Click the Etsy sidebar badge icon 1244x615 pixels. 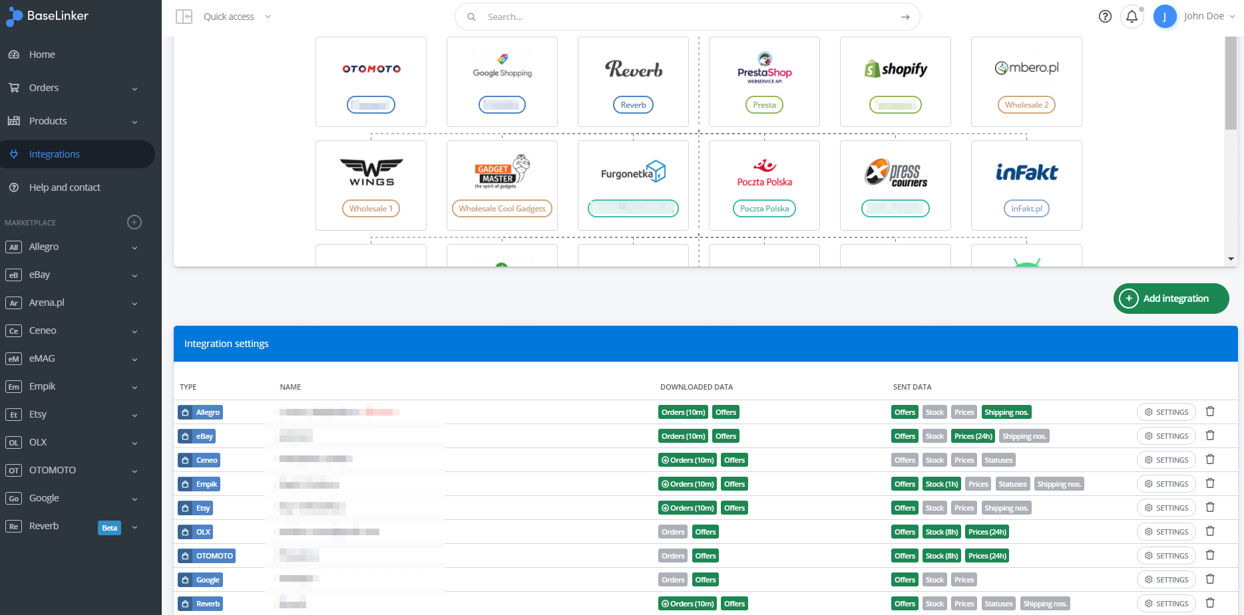13,415
